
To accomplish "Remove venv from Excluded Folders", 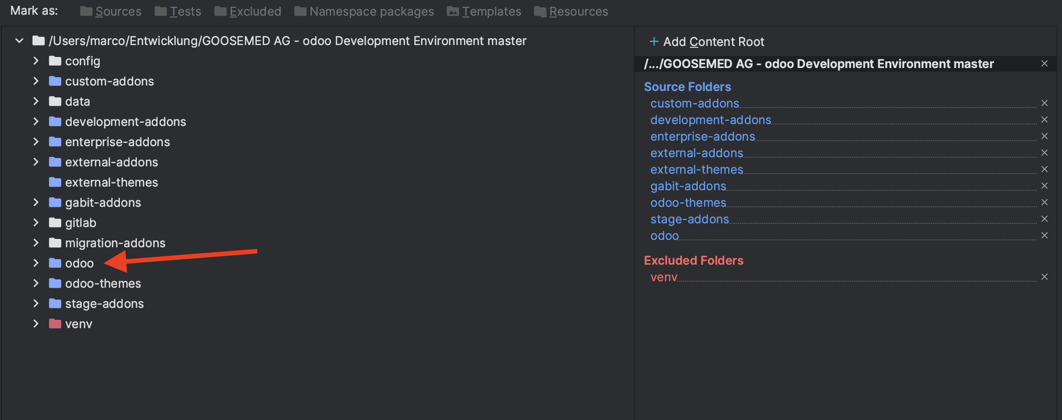I will tap(1045, 276).
